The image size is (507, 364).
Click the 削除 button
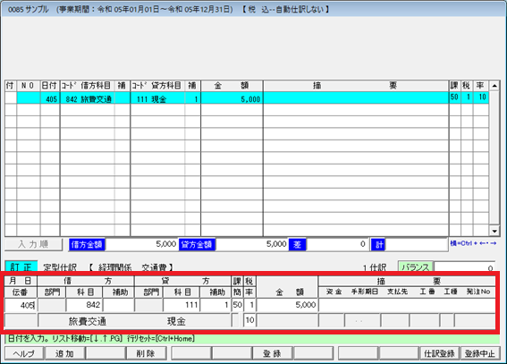point(146,353)
